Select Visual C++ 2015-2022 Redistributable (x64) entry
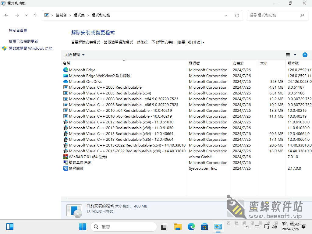The width and height of the screenshot is (312, 234). [x=127, y=145]
